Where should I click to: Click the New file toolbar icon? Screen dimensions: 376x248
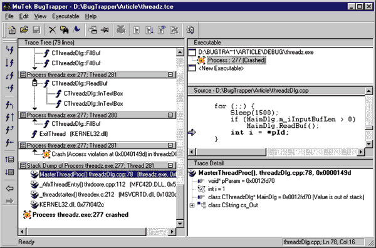click(x=11, y=30)
